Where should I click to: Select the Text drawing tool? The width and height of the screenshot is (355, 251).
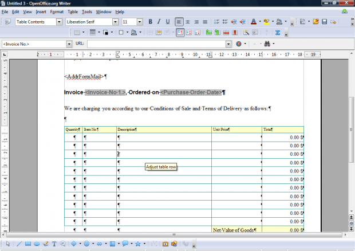(x=54, y=244)
